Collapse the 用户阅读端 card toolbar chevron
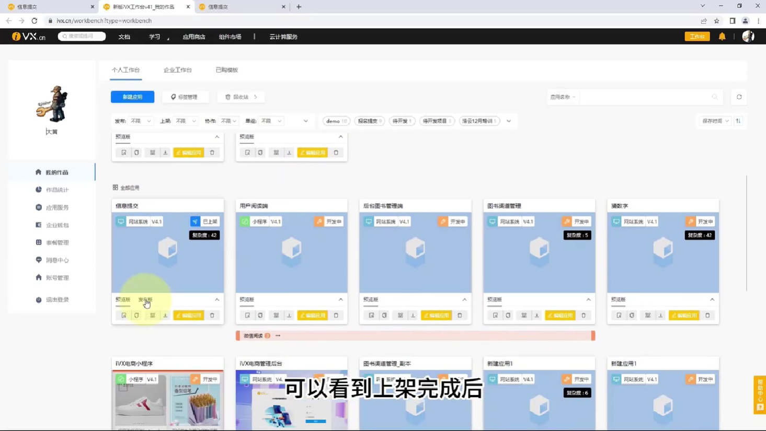 (341, 300)
